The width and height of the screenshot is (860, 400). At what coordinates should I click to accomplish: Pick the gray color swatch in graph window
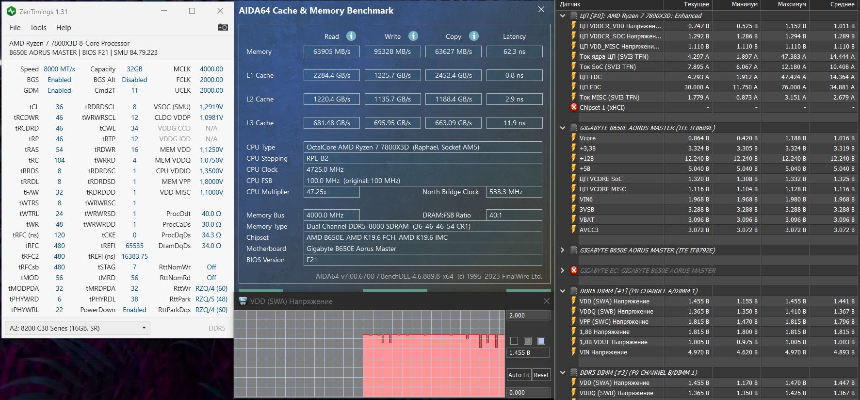point(528,341)
